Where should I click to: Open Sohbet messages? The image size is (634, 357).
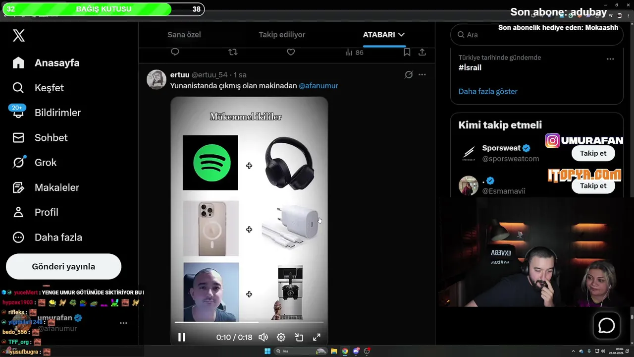coord(40,137)
